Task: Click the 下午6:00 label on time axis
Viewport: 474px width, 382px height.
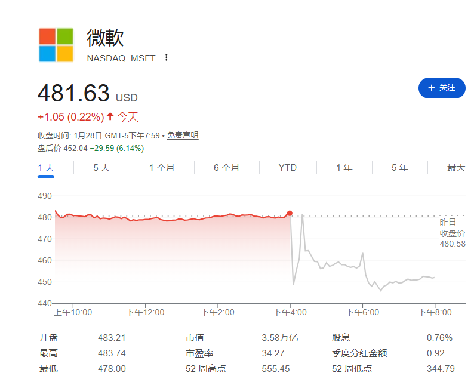Action: point(363,312)
